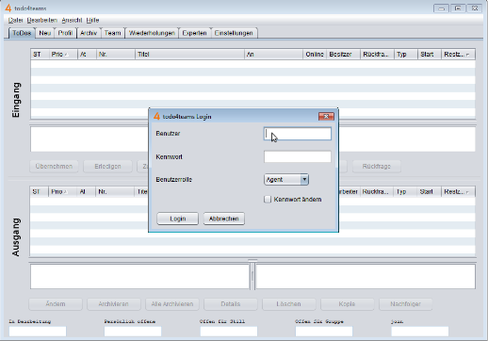Close the todo4teams Login dialog
The height and width of the screenshot is (341, 488).
[x=326, y=117]
